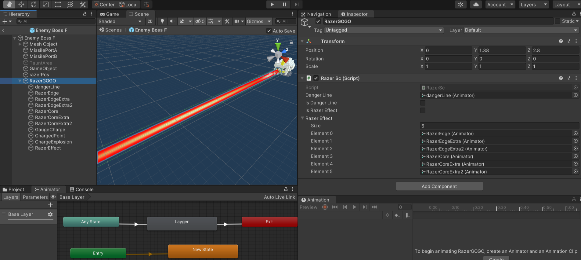This screenshot has height=260, width=581.
Task: Select the Hand tool
Action: click(x=9, y=4)
